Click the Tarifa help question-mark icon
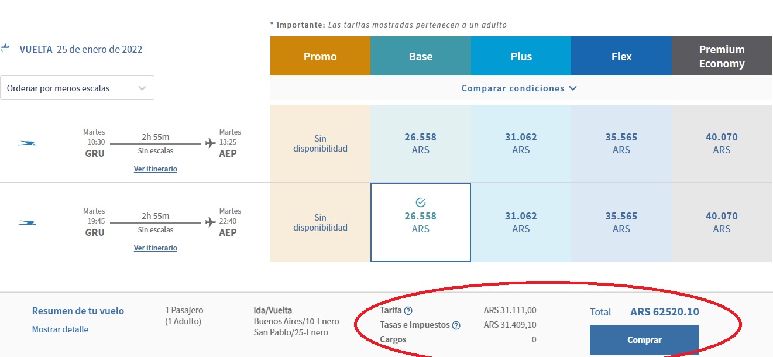The image size is (773, 357). click(408, 311)
